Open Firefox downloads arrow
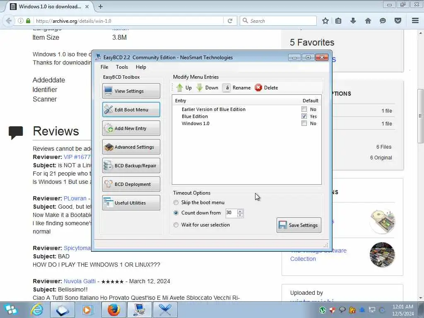This screenshot has height=318, width=424. (x=353, y=21)
